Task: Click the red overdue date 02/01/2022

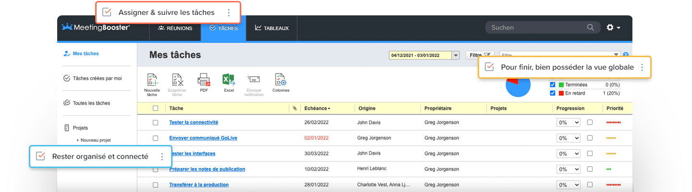Action: point(317,138)
